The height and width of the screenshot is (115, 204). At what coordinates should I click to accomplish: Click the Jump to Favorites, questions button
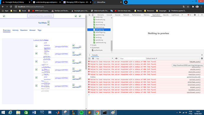click(41, 16)
